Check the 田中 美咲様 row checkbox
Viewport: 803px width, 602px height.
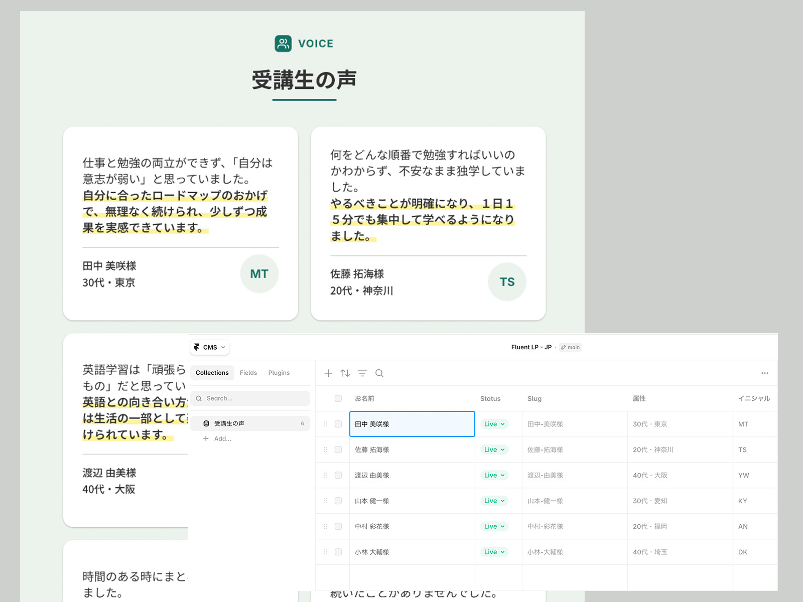point(338,424)
